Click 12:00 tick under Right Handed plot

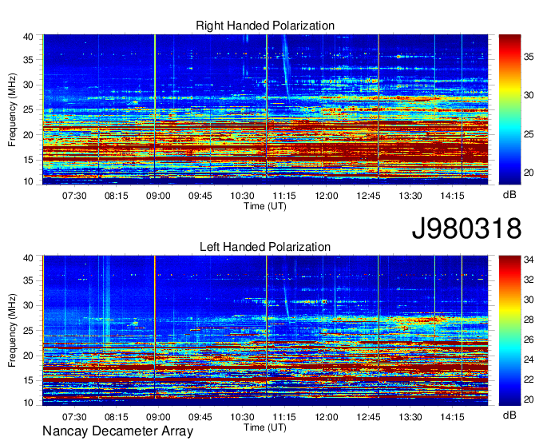(x=327, y=196)
